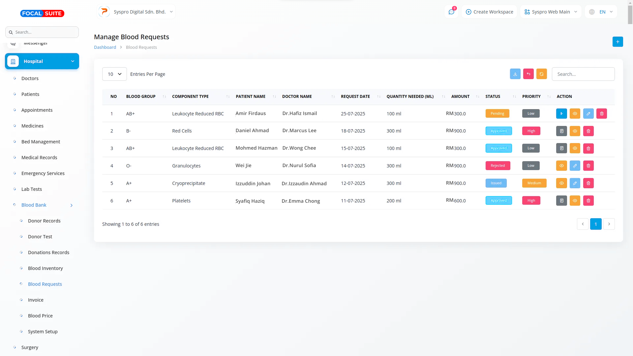The width and height of the screenshot is (633, 356).
Task: Open the entries per page dropdown
Action: (114, 74)
